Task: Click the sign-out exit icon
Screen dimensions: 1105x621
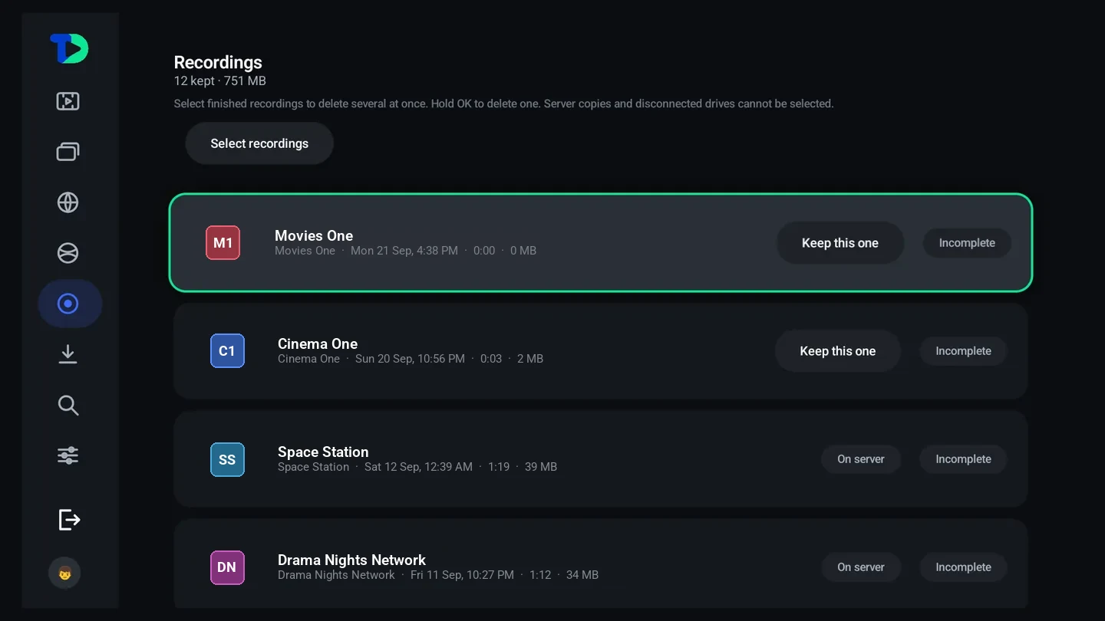Action: (x=69, y=520)
